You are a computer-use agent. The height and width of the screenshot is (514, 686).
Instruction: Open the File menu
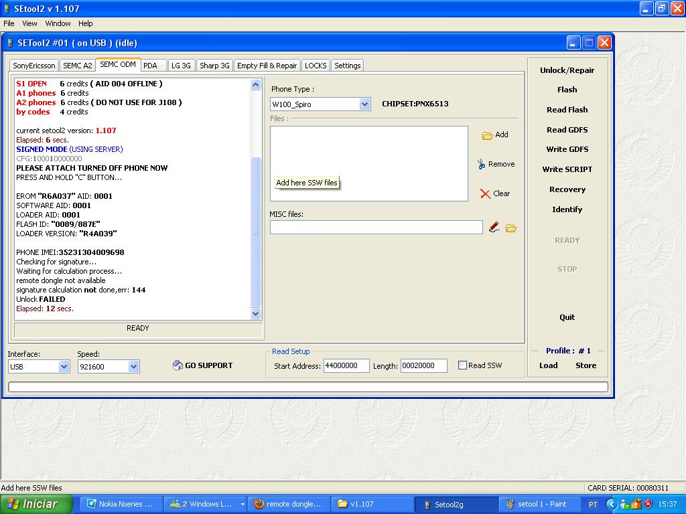click(x=9, y=23)
